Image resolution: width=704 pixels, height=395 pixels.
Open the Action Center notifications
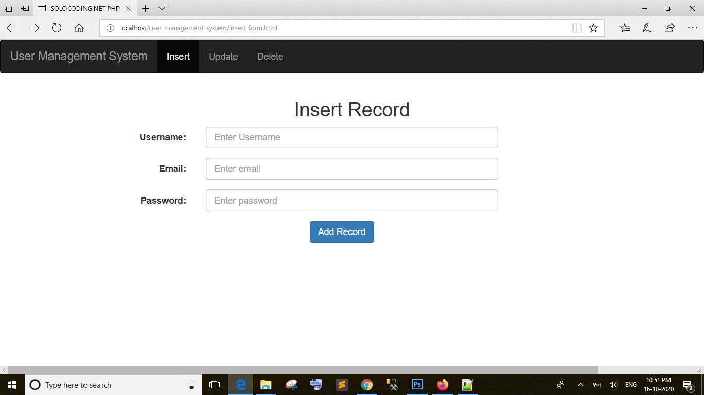pyautogui.click(x=688, y=385)
